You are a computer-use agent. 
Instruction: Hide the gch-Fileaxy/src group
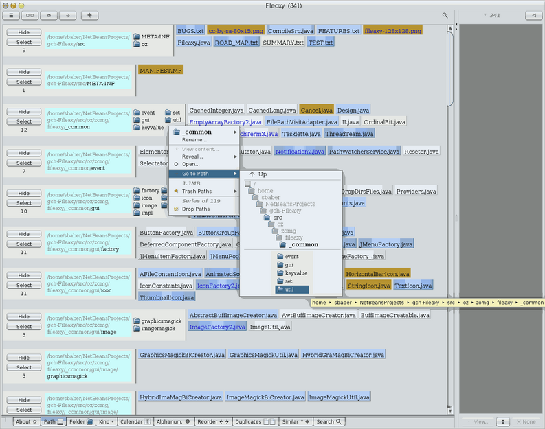24,32
